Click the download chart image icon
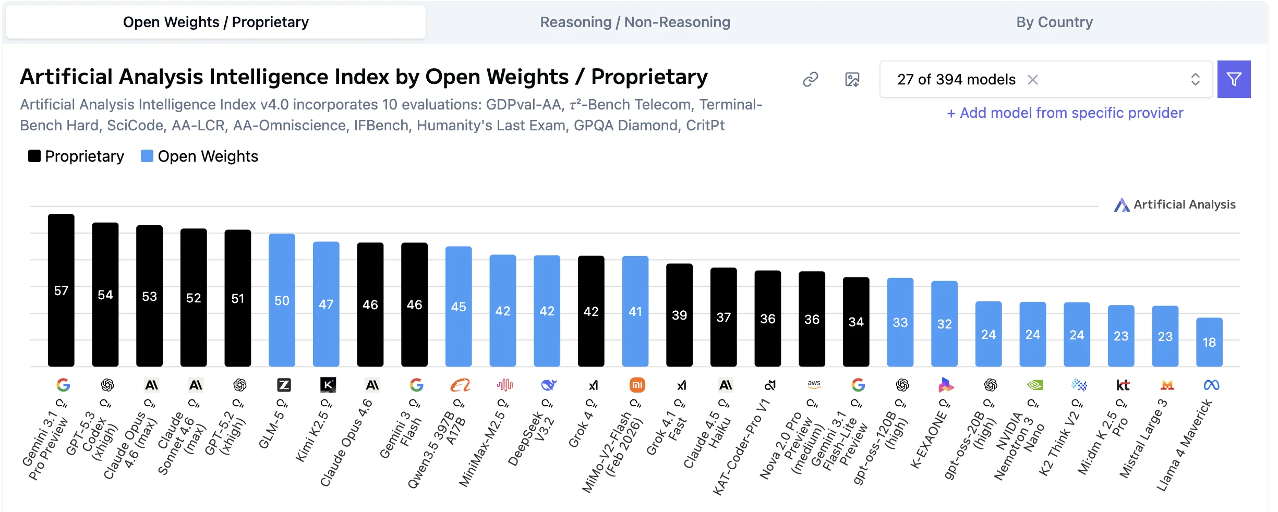 click(x=852, y=79)
